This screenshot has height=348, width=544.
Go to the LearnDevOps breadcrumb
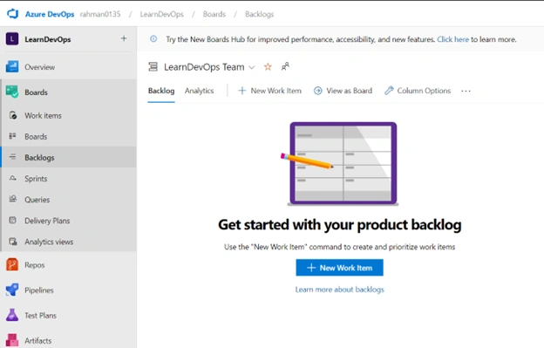pos(161,14)
